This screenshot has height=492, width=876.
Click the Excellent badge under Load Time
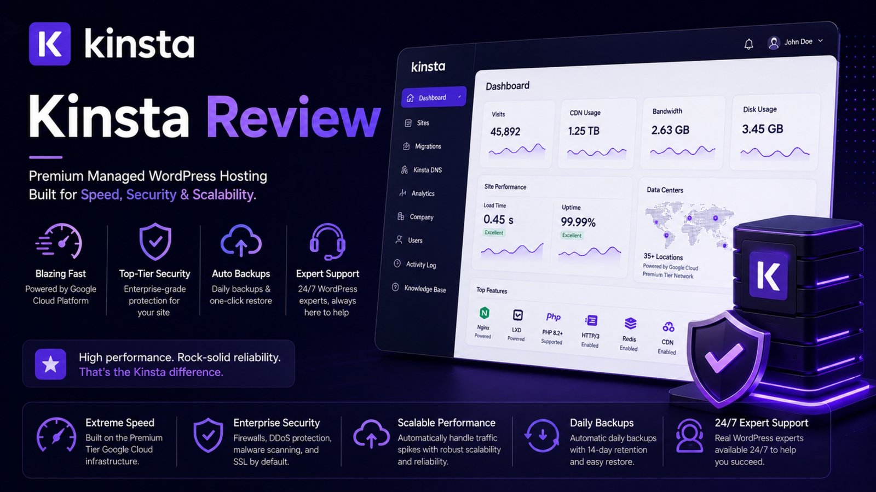(x=494, y=233)
